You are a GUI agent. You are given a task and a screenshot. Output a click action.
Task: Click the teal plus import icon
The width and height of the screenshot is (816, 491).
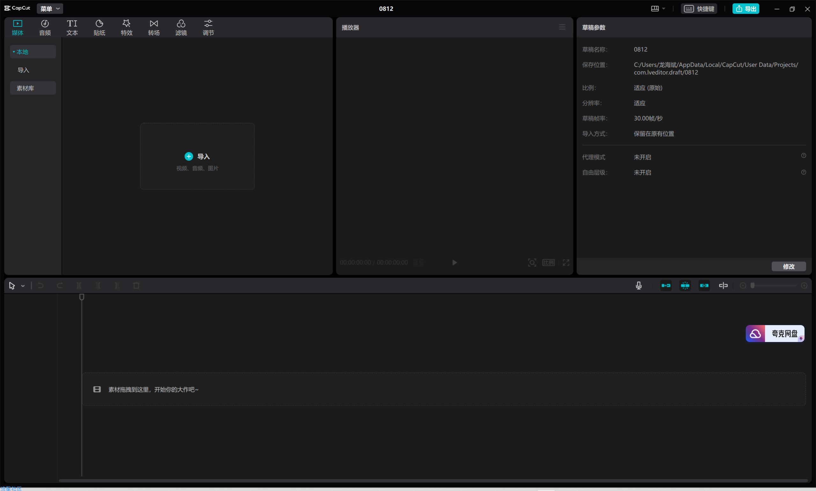pyautogui.click(x=188, y=156)
